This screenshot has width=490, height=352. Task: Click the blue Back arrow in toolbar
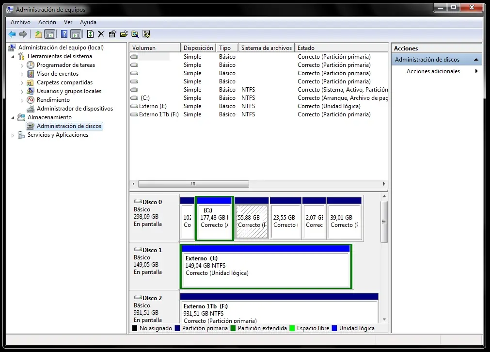point(12,34)
